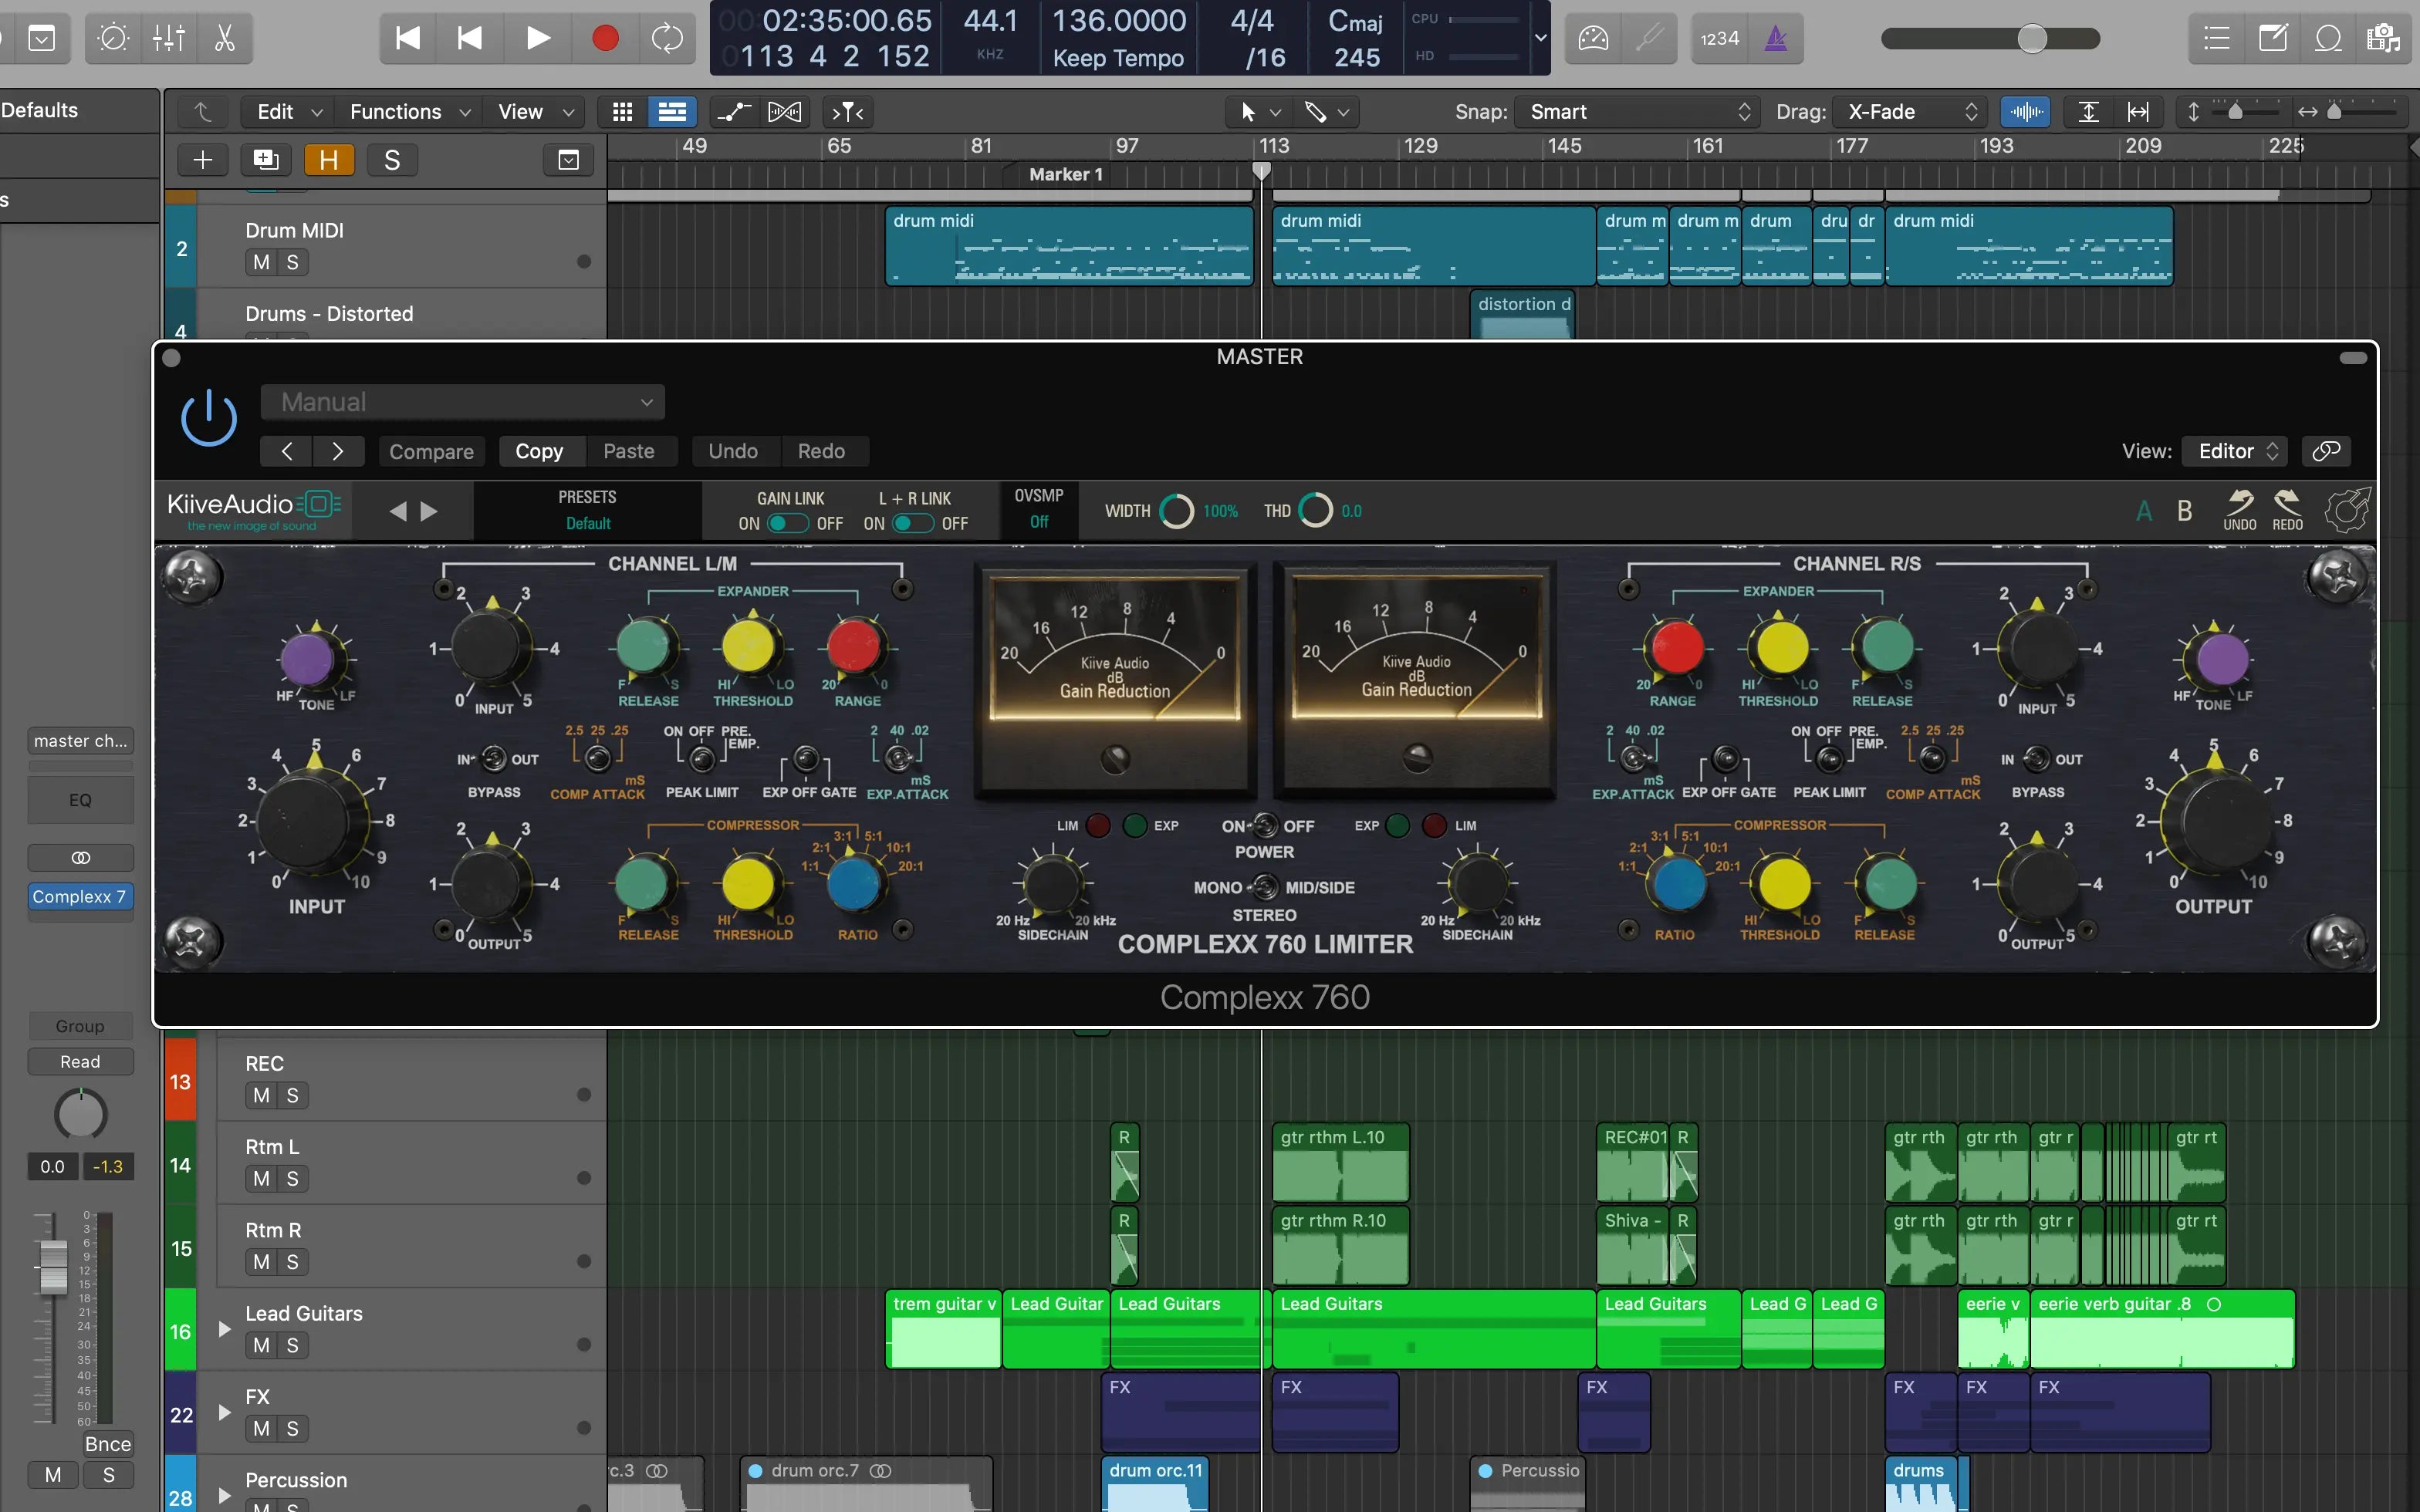Mute the Drum MIDI track
This screenshot has width=2420, height=1512.
coord(261,262)
